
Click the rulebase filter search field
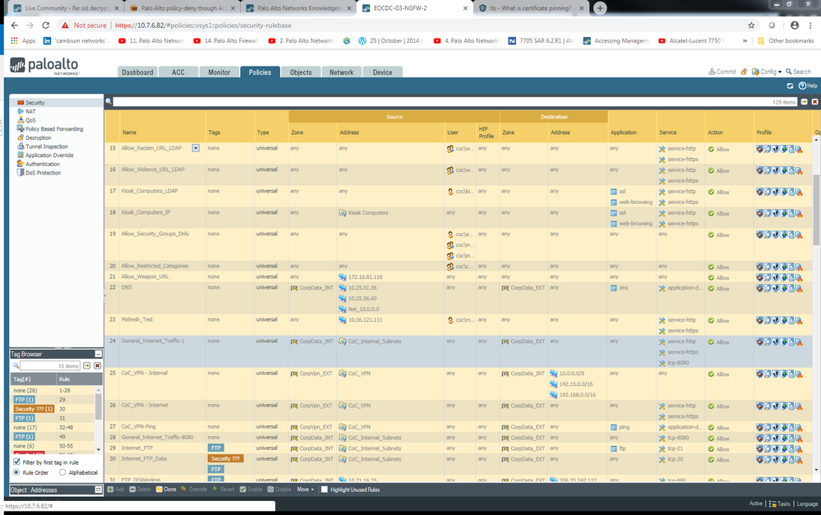pyautogui.click(x=454, y=102)
